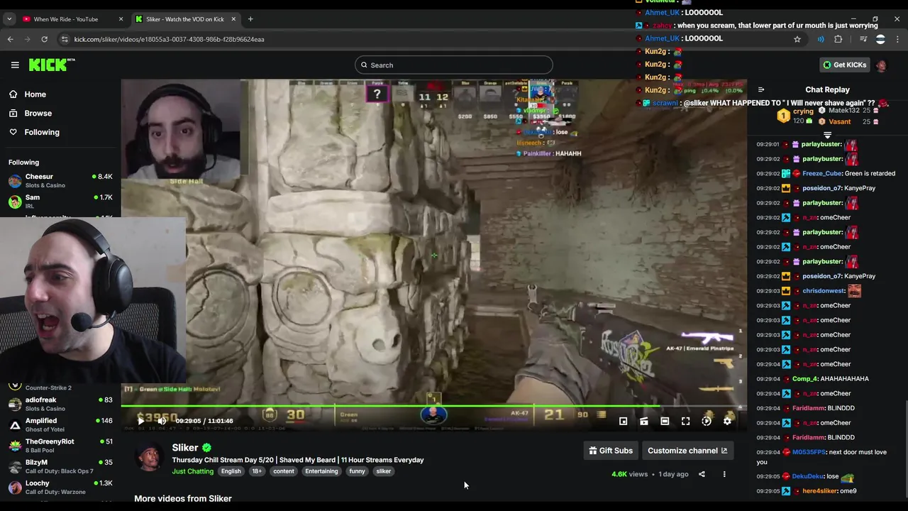Select the content tag
The height and width of the screenshot is (511, 908).
coord(283,471)
